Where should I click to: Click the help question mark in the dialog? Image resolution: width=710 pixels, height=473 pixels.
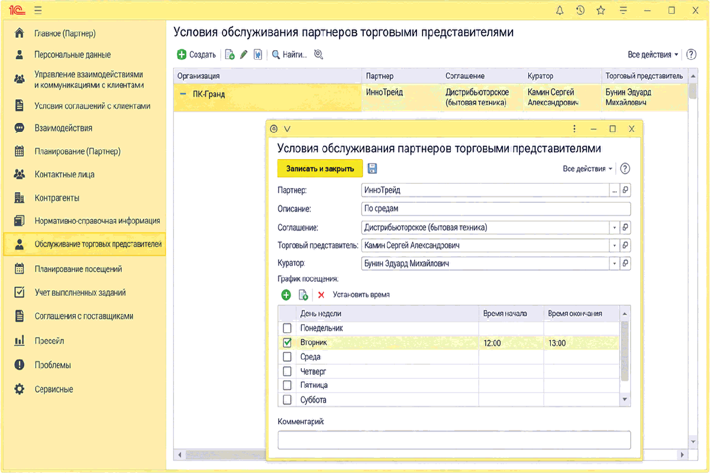coord(625,169)
